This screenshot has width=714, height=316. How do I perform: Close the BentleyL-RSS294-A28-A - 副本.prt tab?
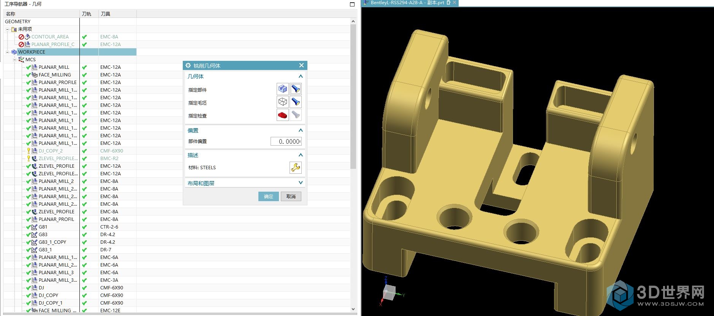pyautogui.click(x=454, y=3)
